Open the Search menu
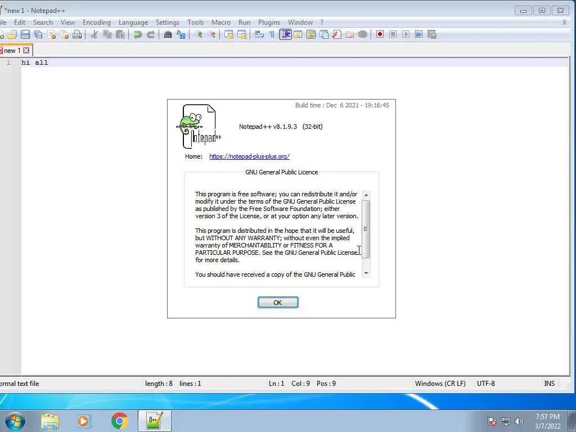Viewport: 576px width, 432px height. (43, 22)
